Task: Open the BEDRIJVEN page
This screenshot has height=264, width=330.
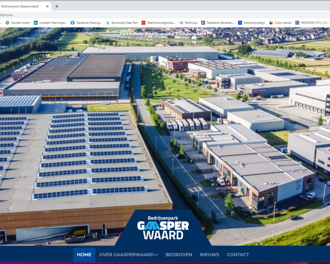Action: pos(178,255)
